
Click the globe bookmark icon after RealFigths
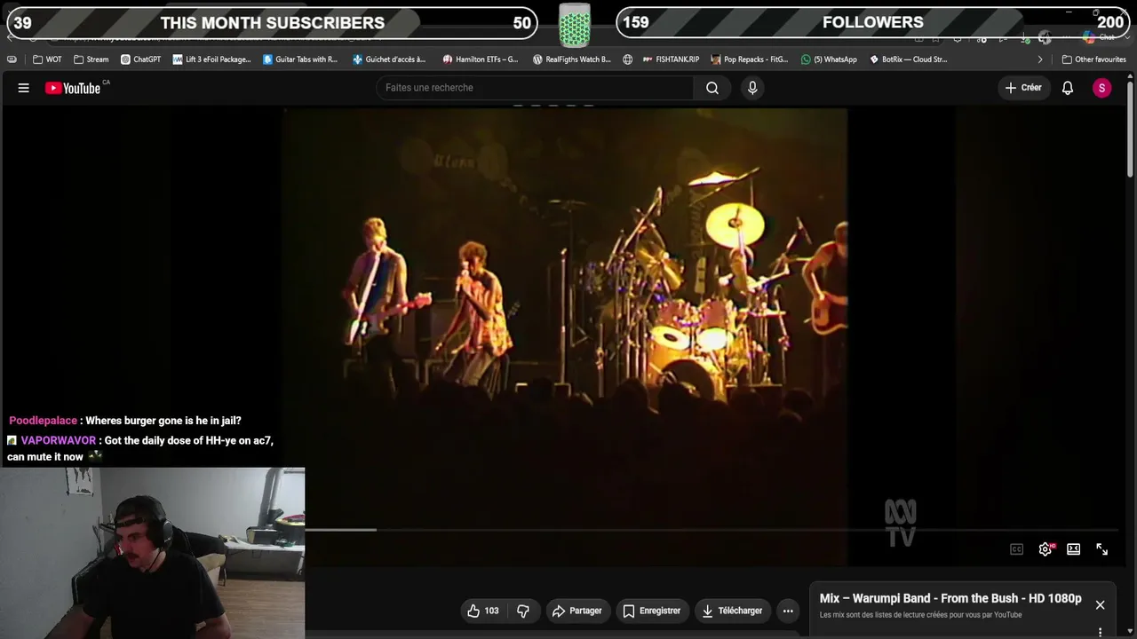(627, 59)
